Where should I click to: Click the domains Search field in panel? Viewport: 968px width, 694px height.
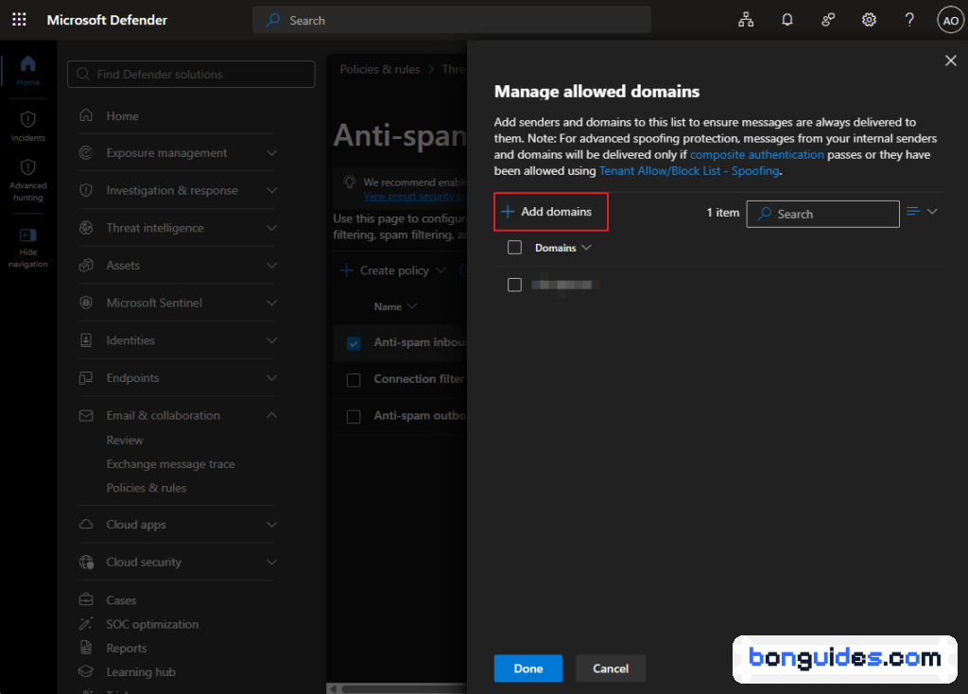822,215
